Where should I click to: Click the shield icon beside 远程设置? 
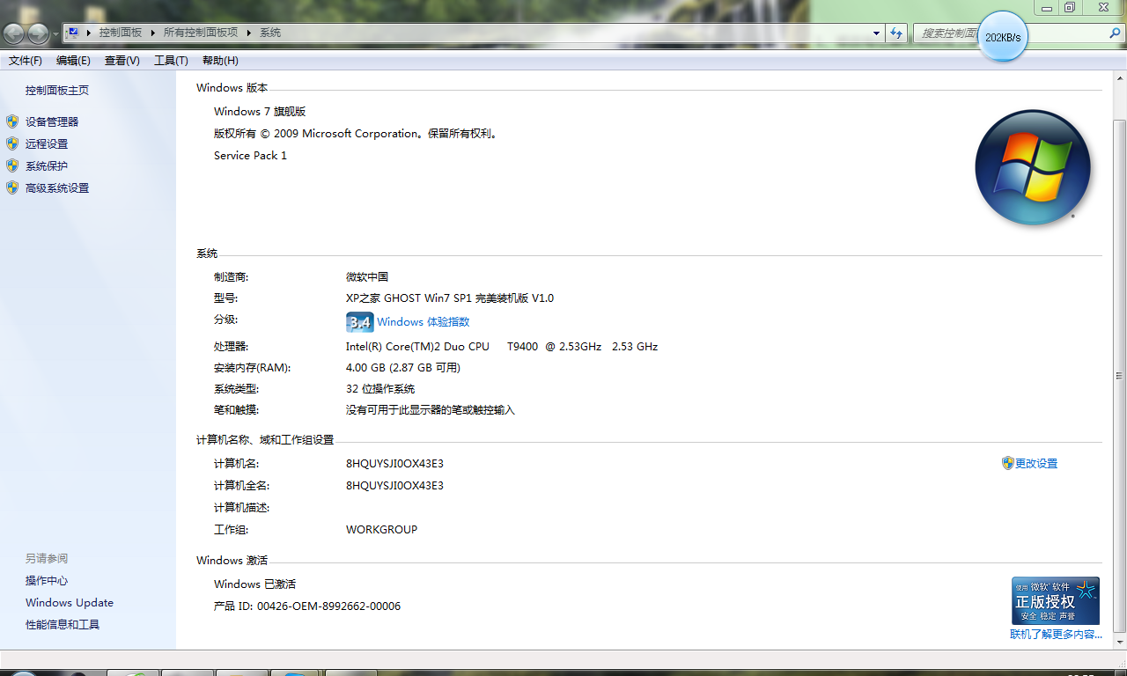click(x=12, y=143)
